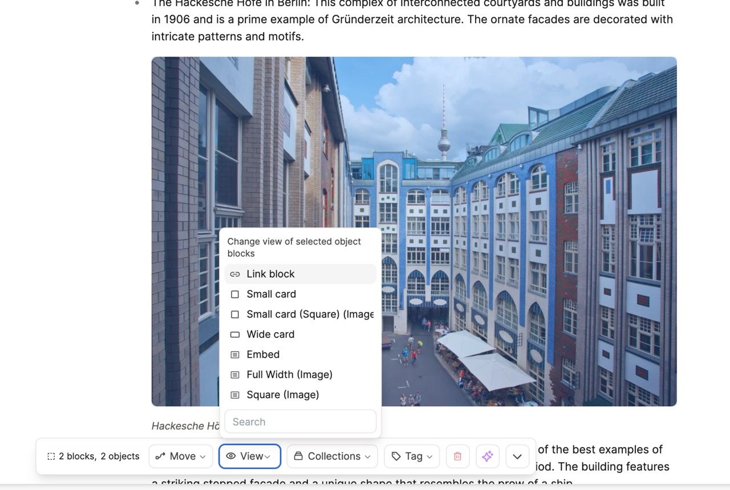Select Small card view option

pos(271,294)
